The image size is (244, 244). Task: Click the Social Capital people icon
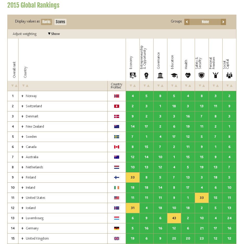[229, 76]
